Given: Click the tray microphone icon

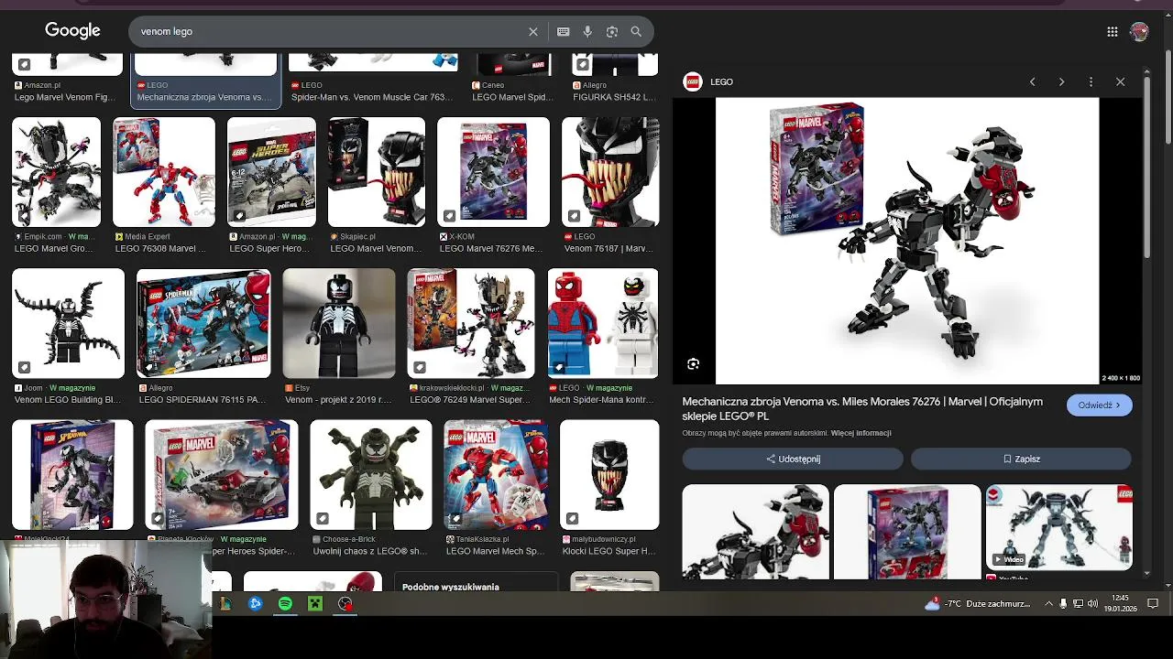Looking at the screenshot, I should click(1063, 603).
